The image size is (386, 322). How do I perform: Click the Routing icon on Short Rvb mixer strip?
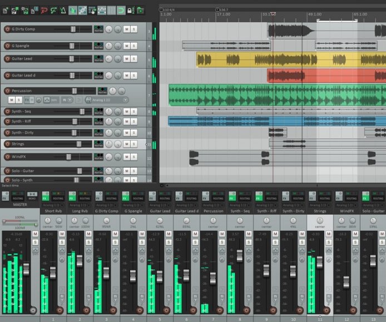(x=58, y=196)
